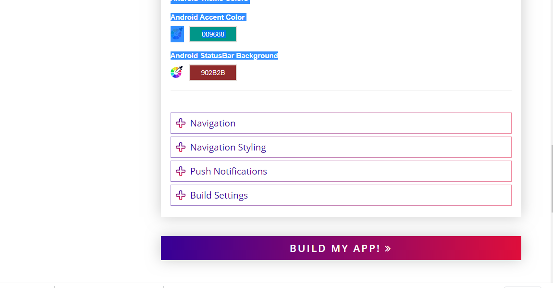The image size is (553, 288).
Task: Click the double-chevron arrow on the build button
Action: click(388, 249)
